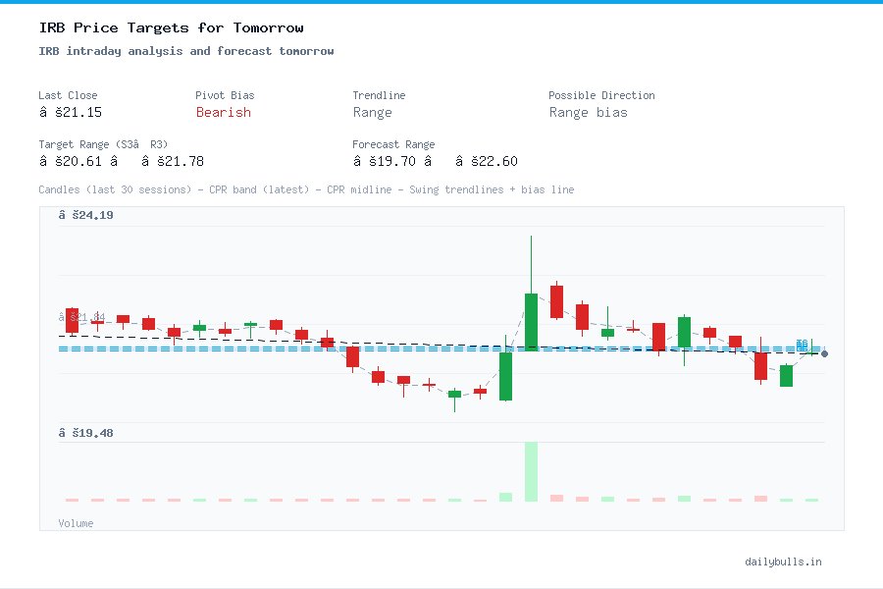Click the "Possible Direction" label

[x=601, y=95]
